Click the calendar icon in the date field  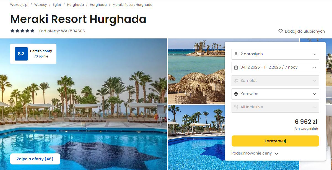tap(236, 67)
